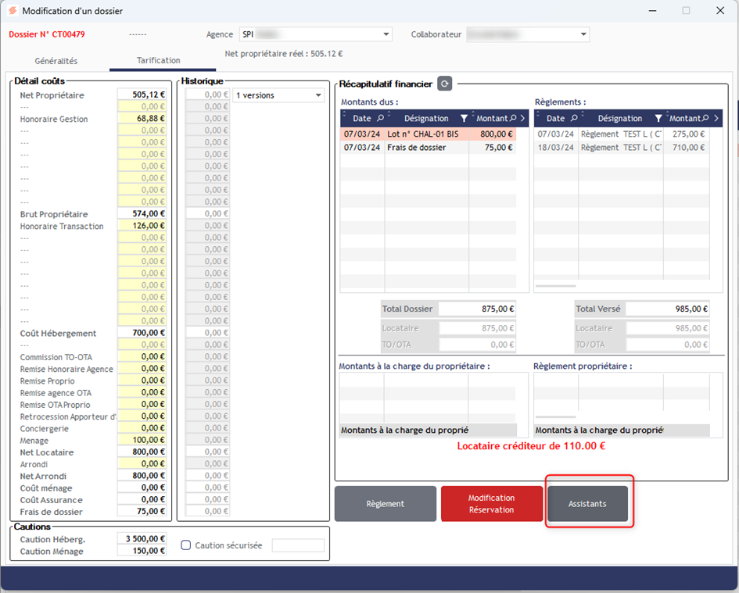739x593 pixels.
Task: Click the Total Dossier value 875,00 €
Action: (x=477, y=309)
